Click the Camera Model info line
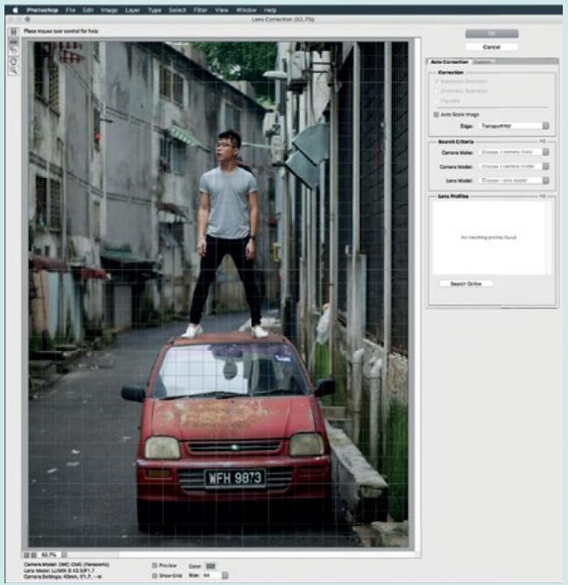Image resolution: width=568 pixels, height=585 pixels. 67,565
